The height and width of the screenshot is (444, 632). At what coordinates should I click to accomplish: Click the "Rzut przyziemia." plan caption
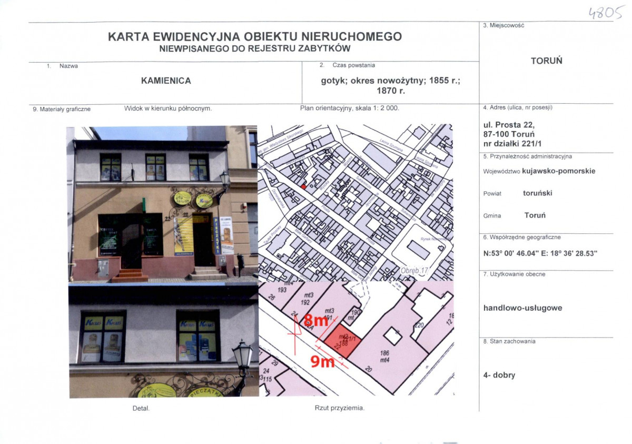point(340,408)
